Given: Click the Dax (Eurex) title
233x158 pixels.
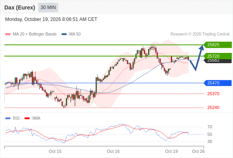Looking at the screenshot, I should [x=20, y=8].
